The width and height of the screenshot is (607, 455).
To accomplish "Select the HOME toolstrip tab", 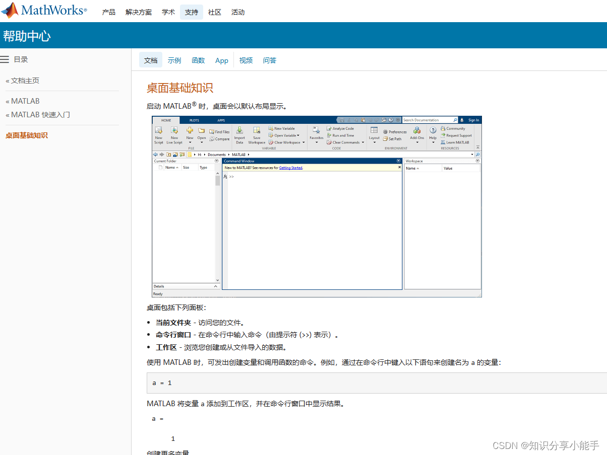I will [x=166, y=120].
